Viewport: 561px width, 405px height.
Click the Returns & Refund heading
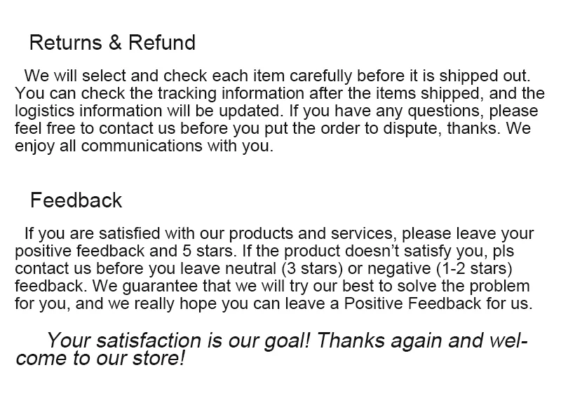point(112,43)
